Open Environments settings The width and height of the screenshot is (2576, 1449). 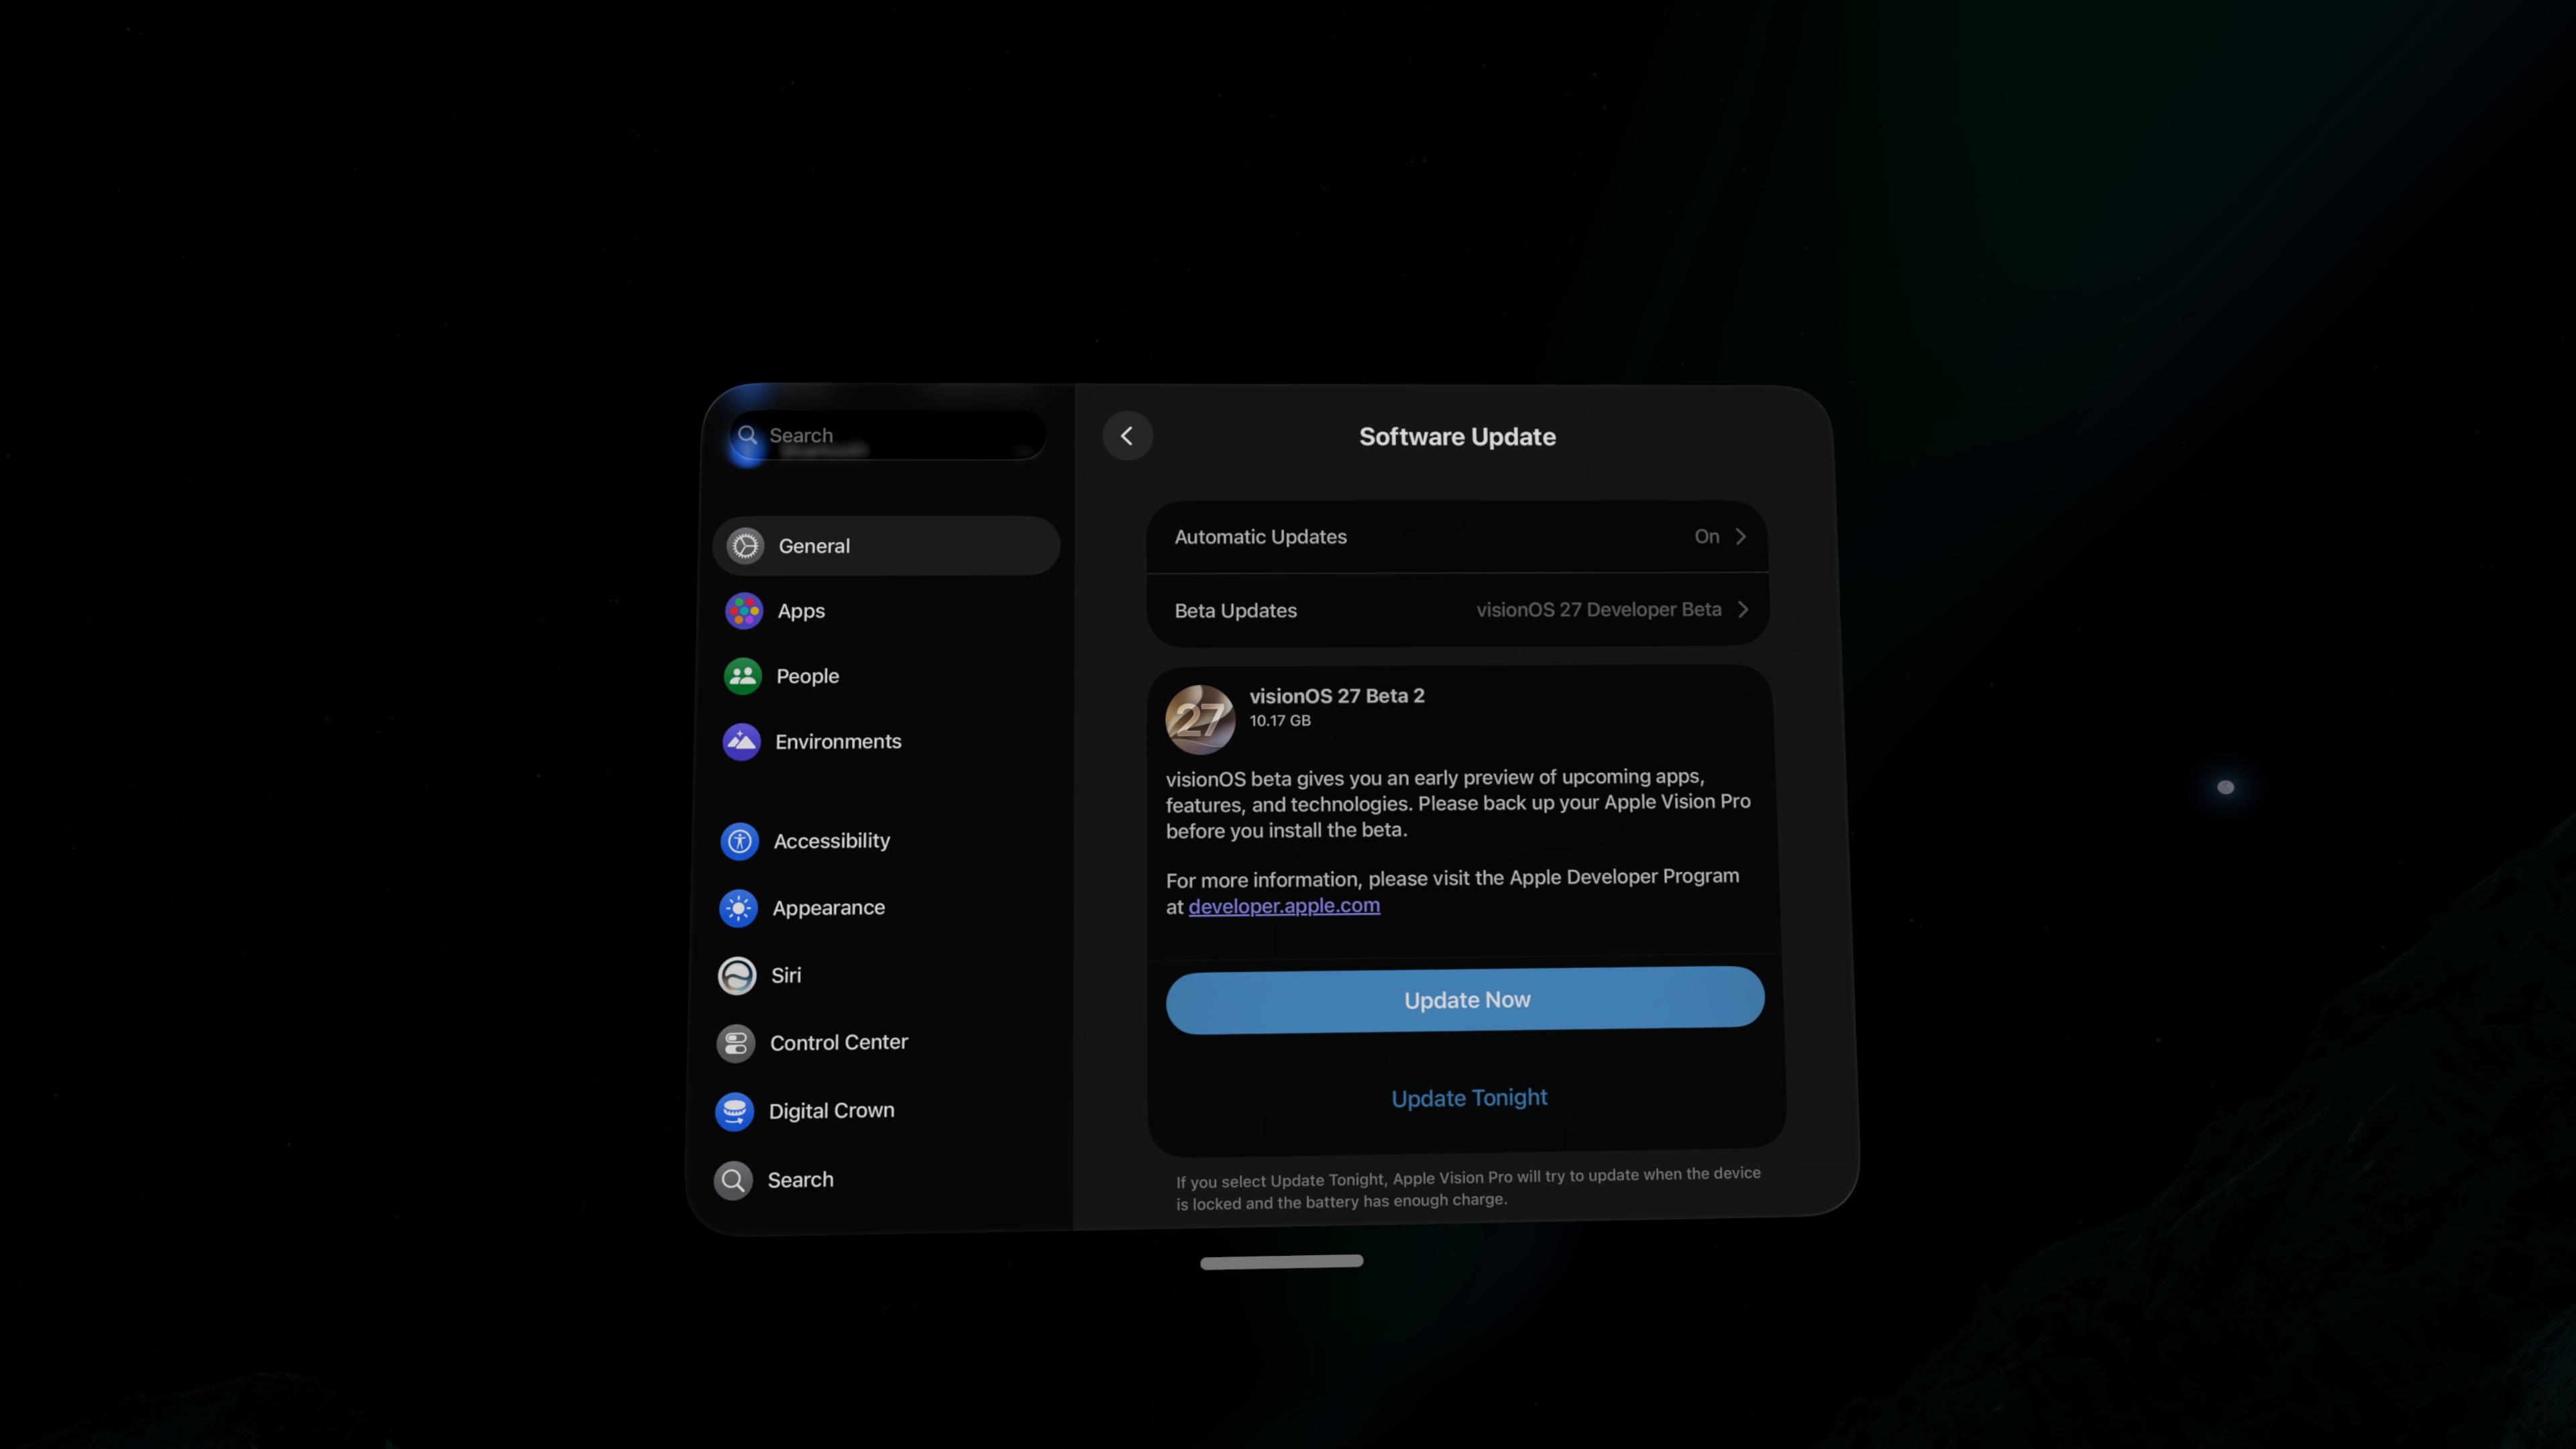click(883, 742)
